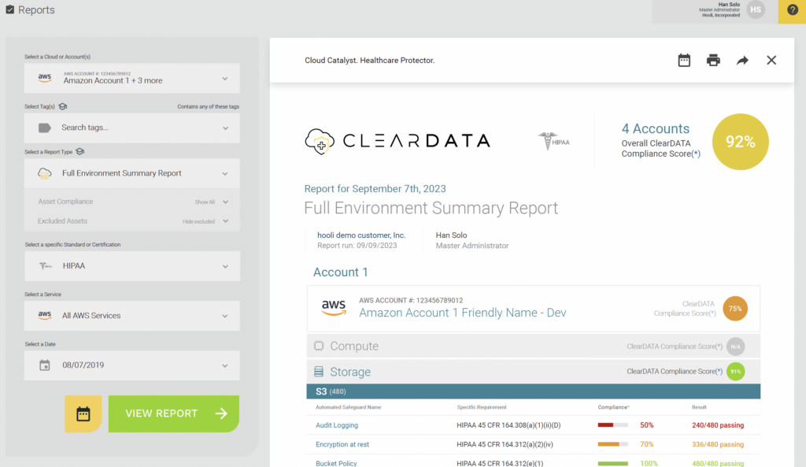Viewport: 806px width, 467px height.
Task: Click HIPAA 45 CFR 164.308(a)(1)(ii)(D) requirement
Action: pyautogui.click(x=508, y=425)
